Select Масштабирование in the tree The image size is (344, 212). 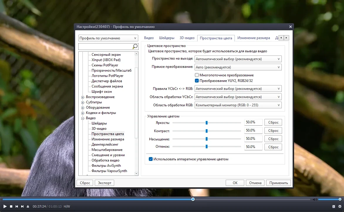(x=107, y=150)
